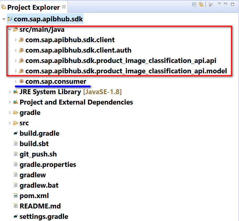Click Project and External Dependencies library icon
239x221 pixels.
coord(16,102)
